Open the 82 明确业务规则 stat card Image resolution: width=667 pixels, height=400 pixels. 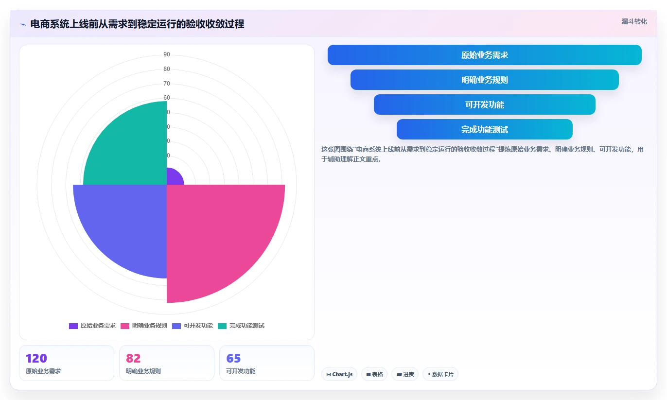(x=167, y=363)
